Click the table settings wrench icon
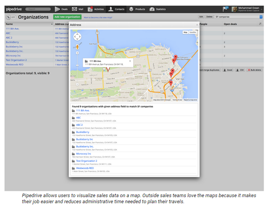The height and width of the screenshot is (207, 268). point(260,24)
